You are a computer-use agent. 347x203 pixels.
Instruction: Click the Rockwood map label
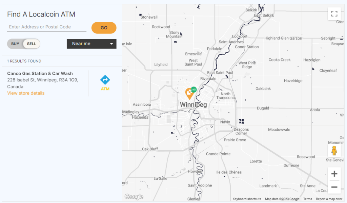(x=161, y=27)
